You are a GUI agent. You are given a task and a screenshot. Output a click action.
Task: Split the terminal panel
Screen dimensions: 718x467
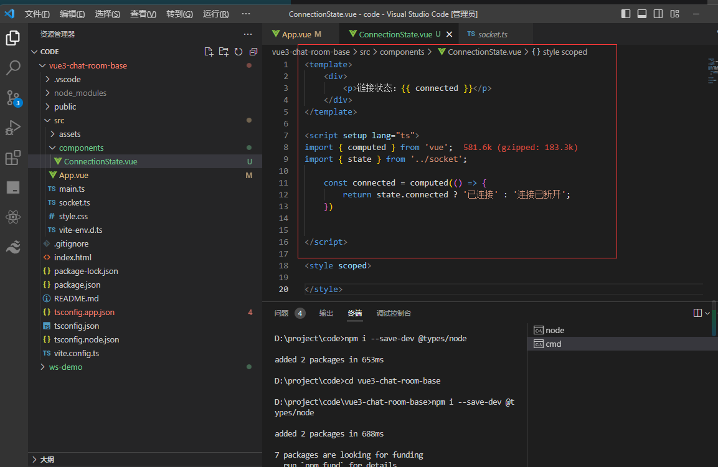coord(697,313)
